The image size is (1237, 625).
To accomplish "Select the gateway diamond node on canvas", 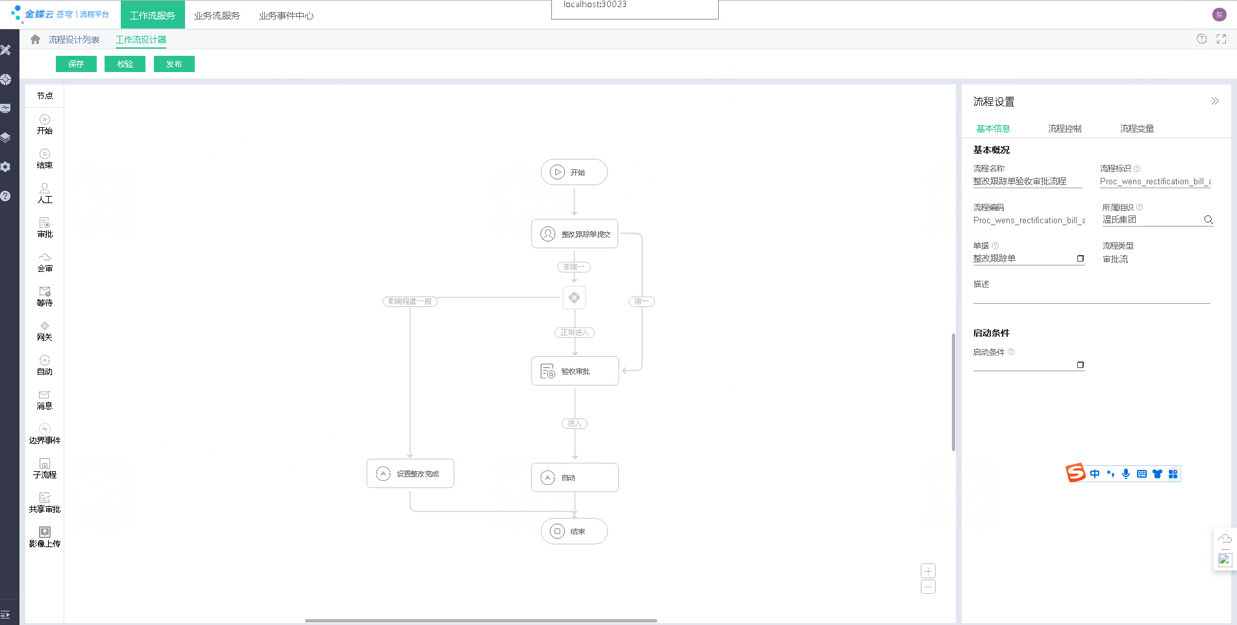I will [574, 297].
